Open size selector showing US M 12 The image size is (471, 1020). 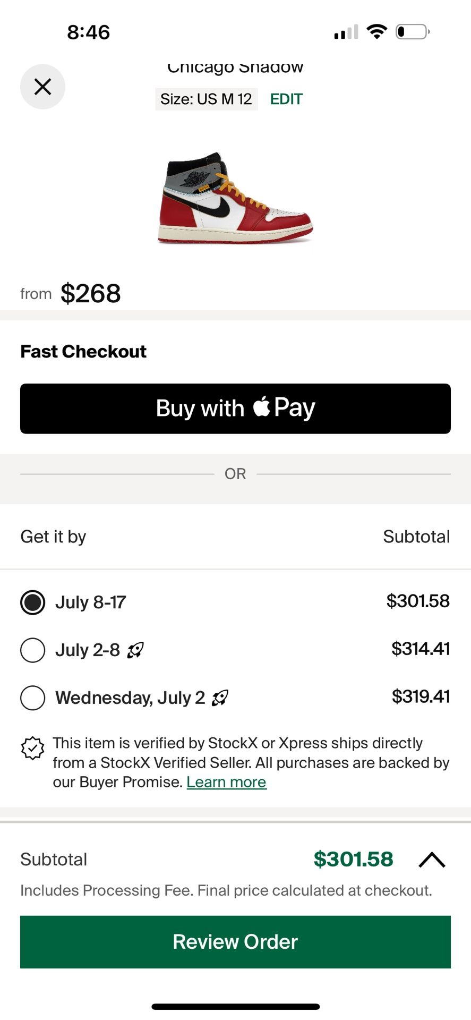(206, 99)
